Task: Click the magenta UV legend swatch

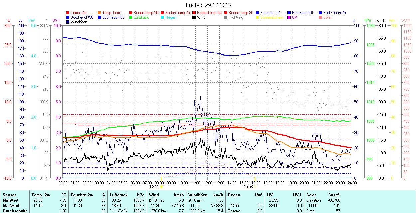Action: [289, 17]
